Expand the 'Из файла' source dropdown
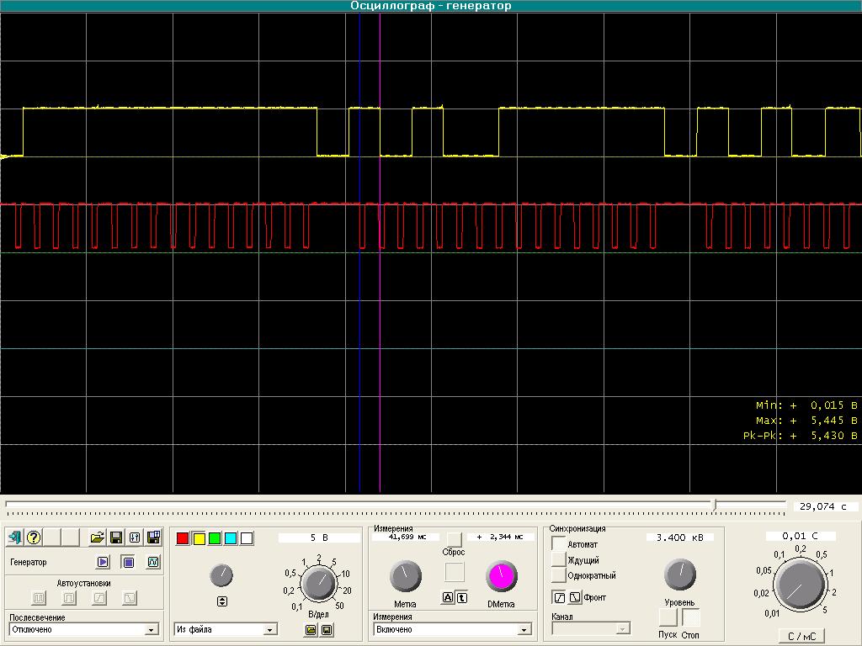Image resolution: width=862 pixels, height=646 pixels. click(269, 629)
